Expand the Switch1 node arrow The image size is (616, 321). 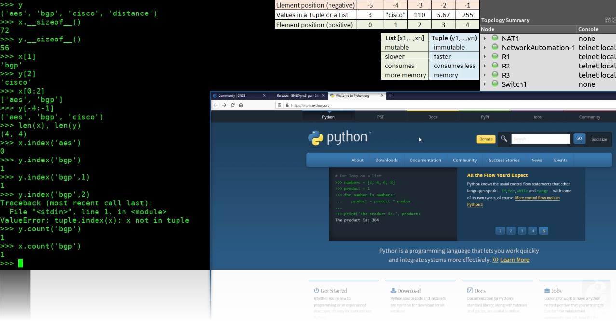484,84
